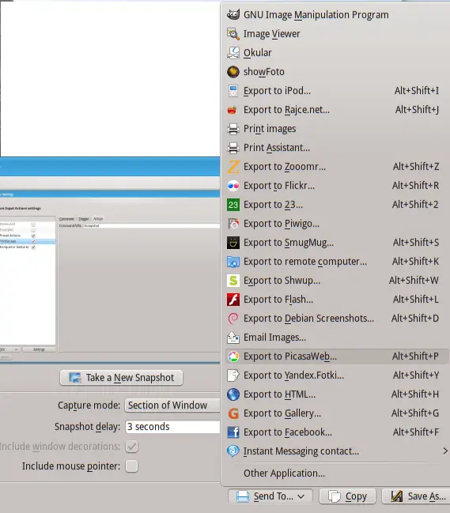Click Take a New Snapshot button
Image resolution: width=450 pixels, height=513 pixels.
point(122,378)
